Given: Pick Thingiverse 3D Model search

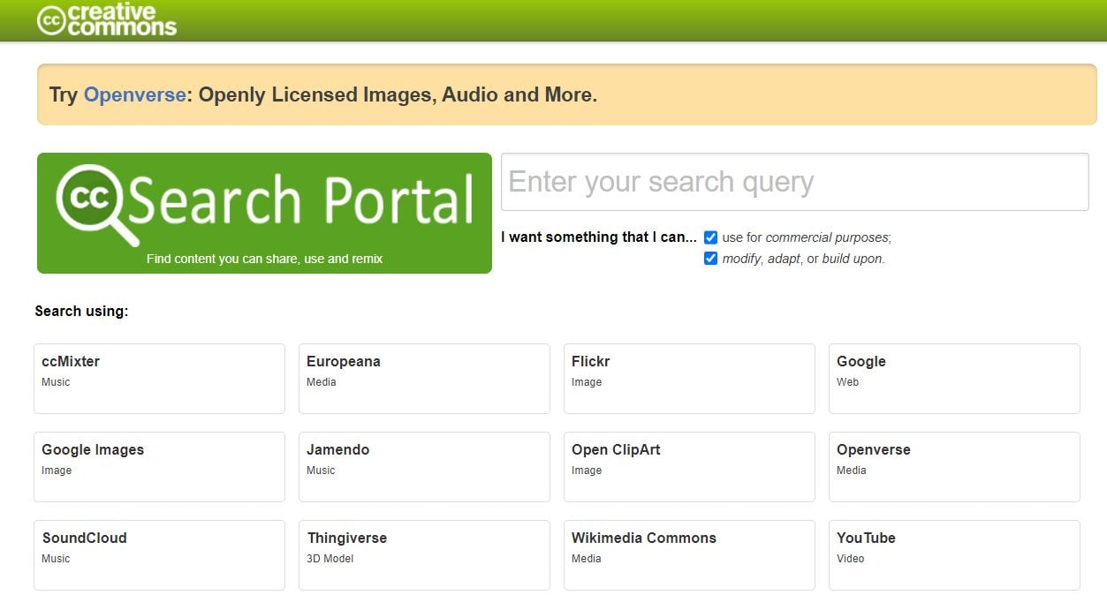Looking at the screenshot, I should (x=424, y=555).
